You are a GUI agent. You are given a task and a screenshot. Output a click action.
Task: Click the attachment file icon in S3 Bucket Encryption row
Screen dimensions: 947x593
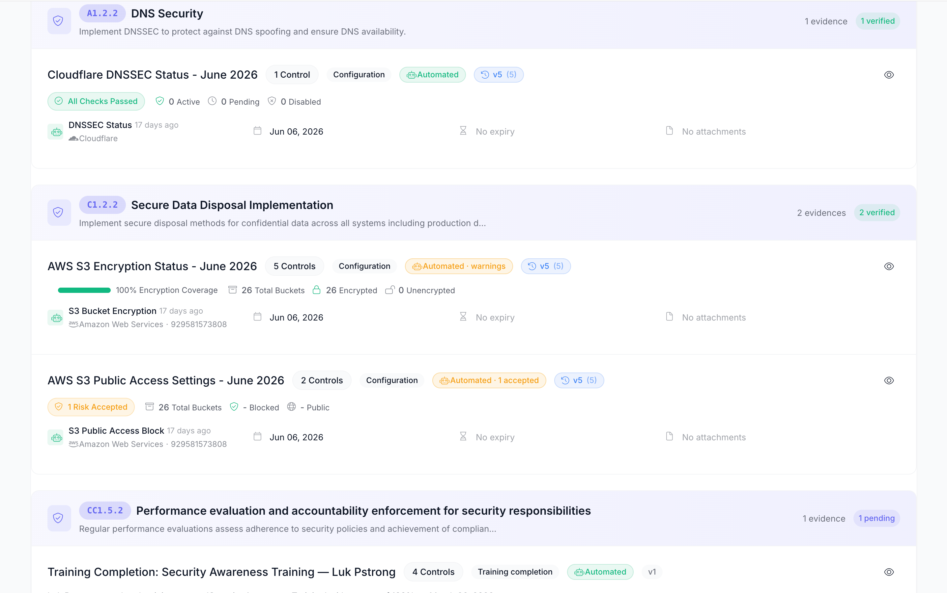tap(670, 317)
